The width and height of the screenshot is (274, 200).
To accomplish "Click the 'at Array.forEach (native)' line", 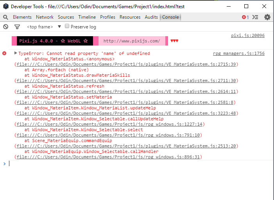I will [x=56, y=70].
